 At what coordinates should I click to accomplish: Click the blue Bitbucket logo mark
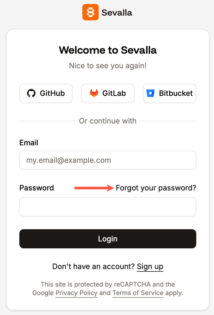click(x=150, y=93)
